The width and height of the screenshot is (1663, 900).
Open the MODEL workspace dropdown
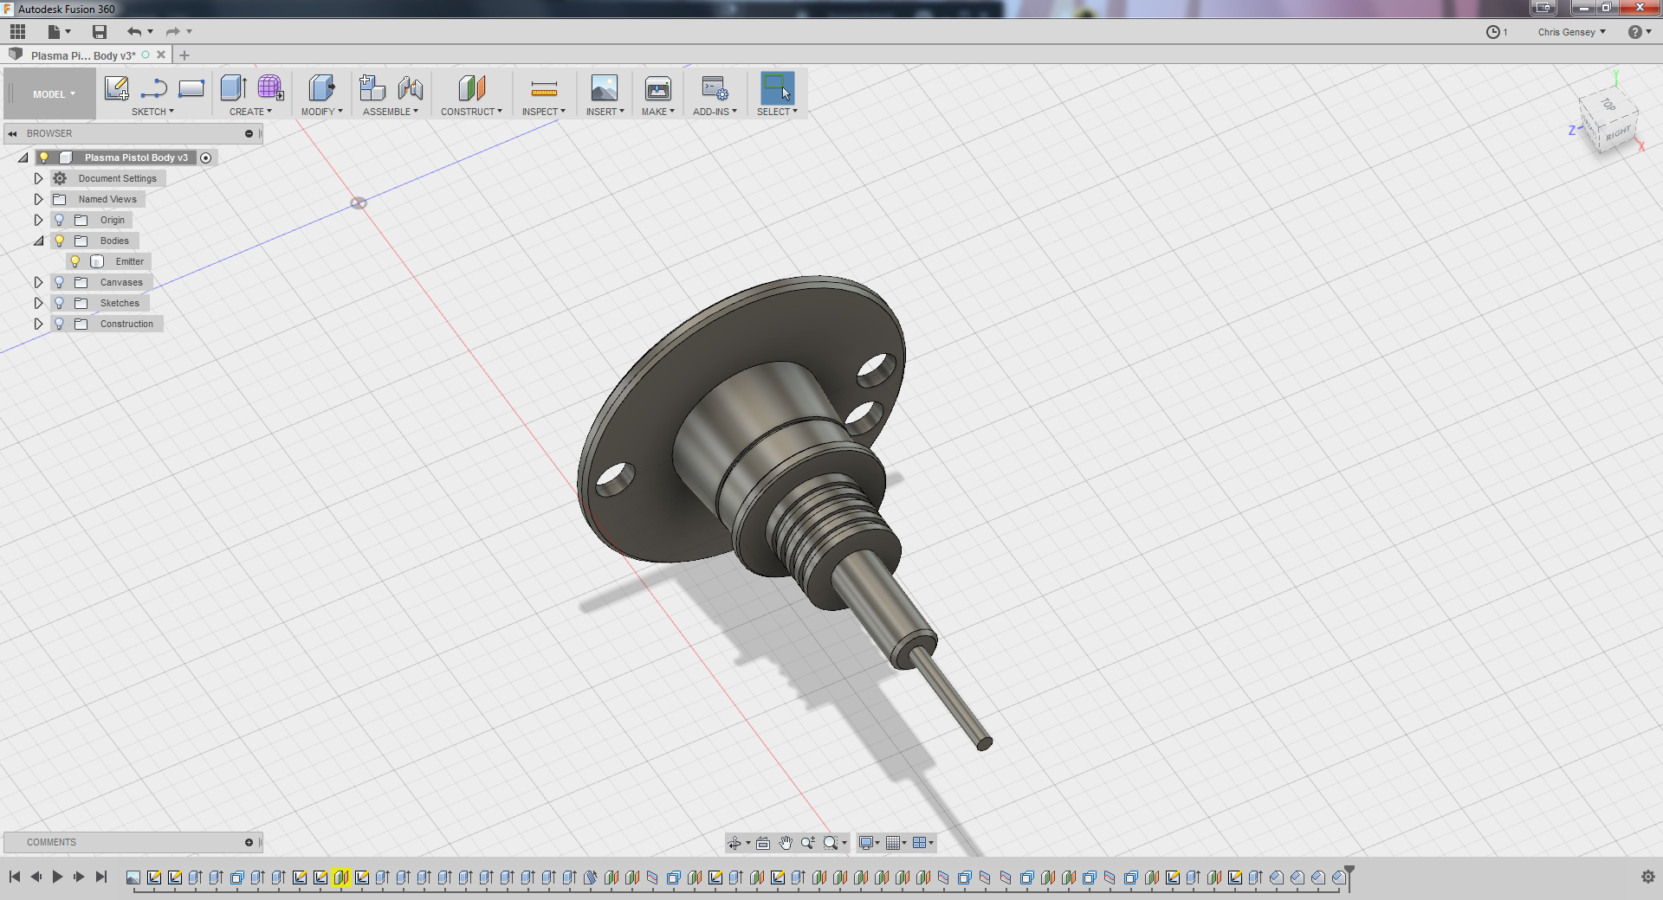[x=54, y=94]
